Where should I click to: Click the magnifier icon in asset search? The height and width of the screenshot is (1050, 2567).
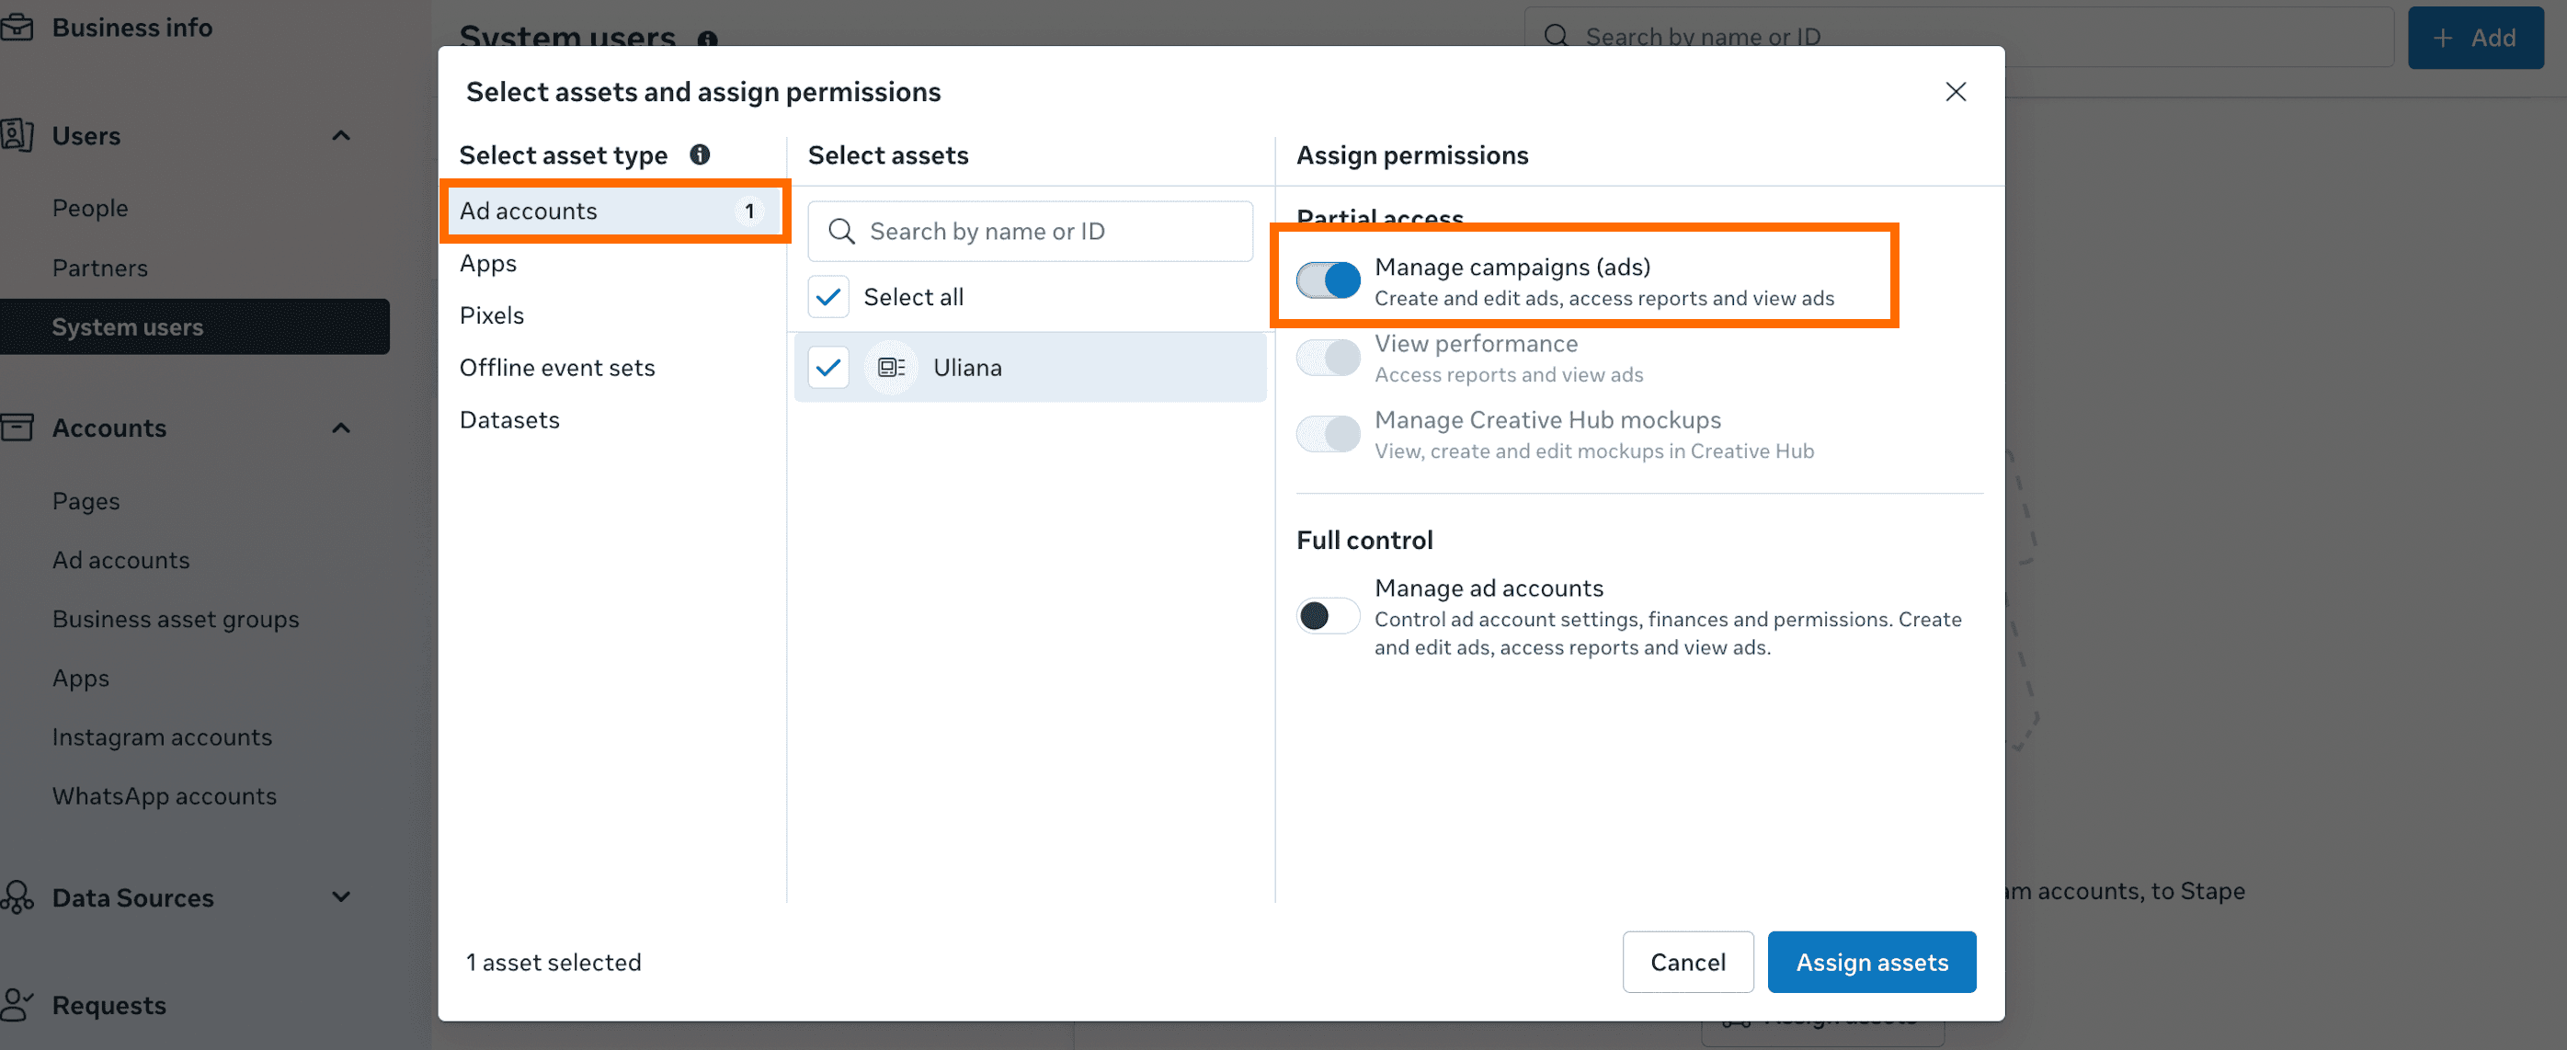pyautogui.click(x=841, y=231)
